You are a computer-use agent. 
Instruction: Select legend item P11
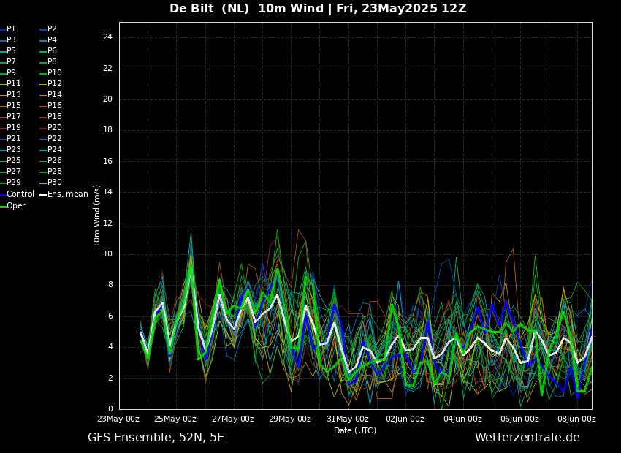[x=13, y=83]
